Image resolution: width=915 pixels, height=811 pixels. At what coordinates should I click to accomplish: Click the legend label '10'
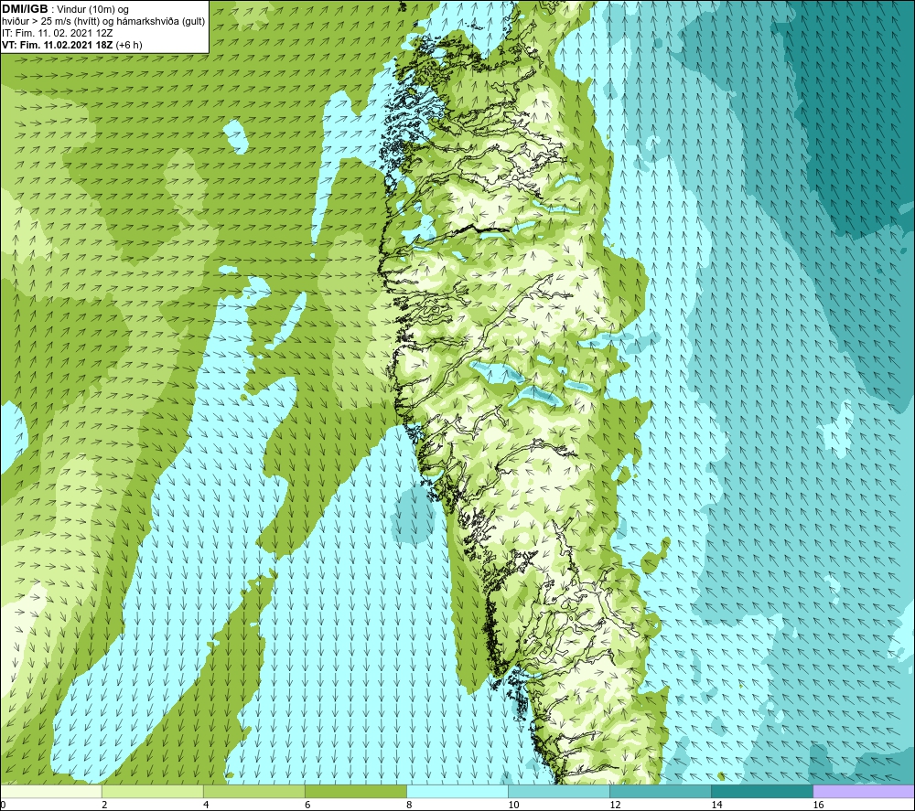pos(513,805)
